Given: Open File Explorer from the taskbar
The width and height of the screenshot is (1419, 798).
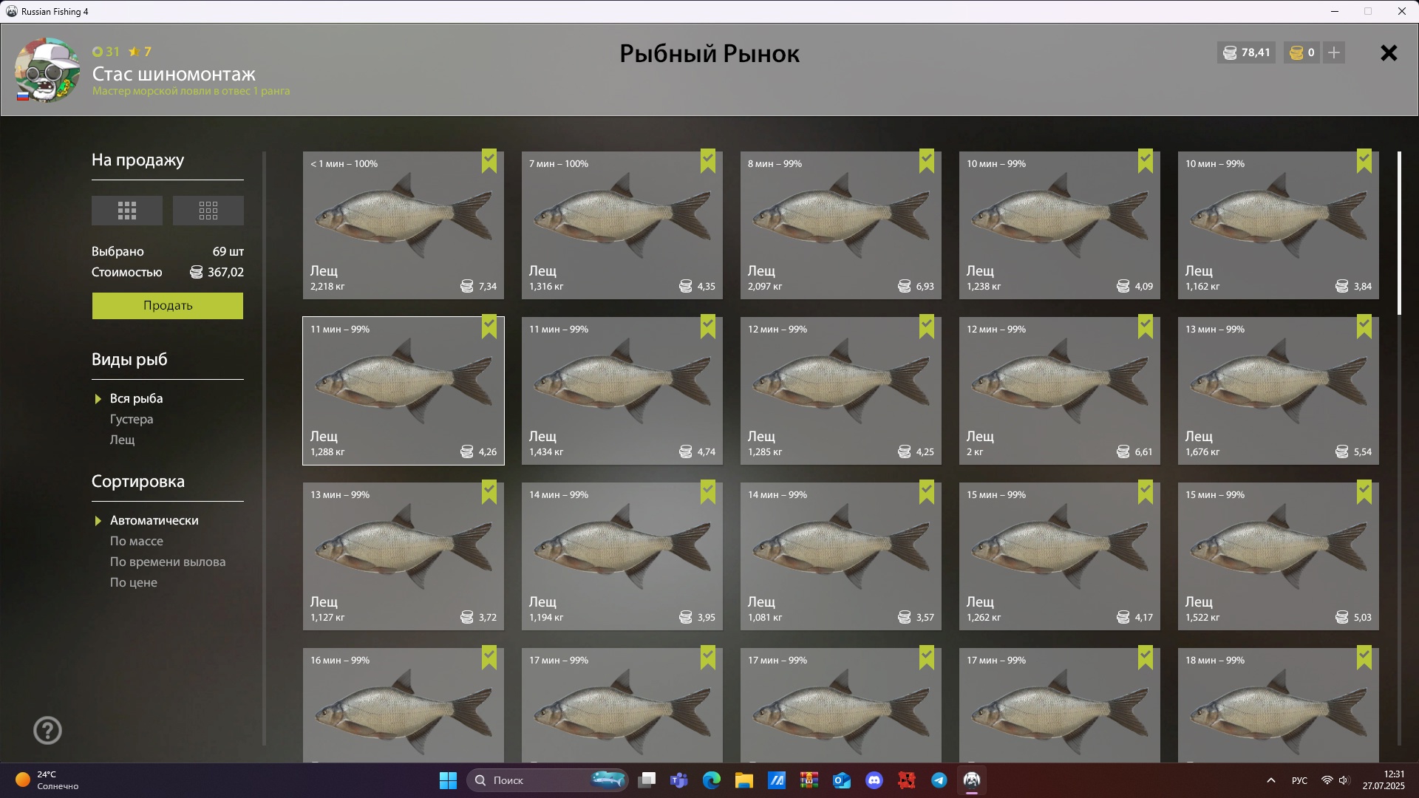Looking at the screenshot, I should 744,780.
